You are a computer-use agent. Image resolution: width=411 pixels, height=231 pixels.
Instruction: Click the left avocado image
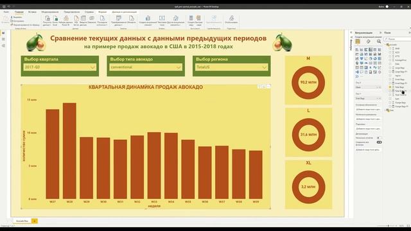point(36,42)
